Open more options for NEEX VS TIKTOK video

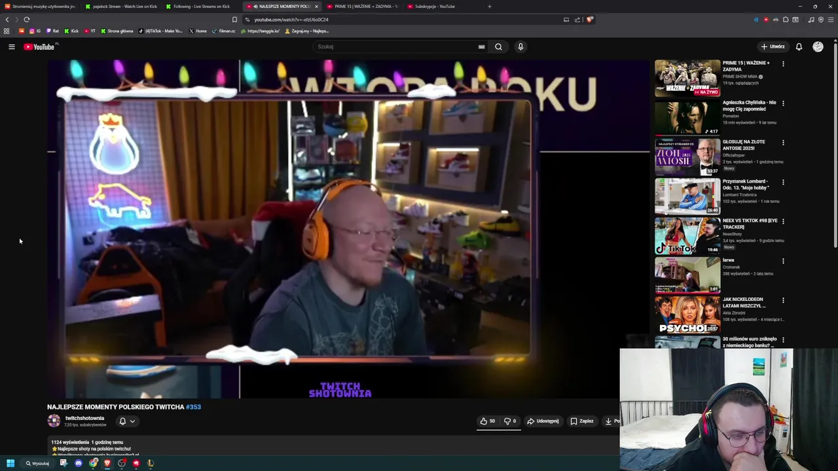point(783,222)
